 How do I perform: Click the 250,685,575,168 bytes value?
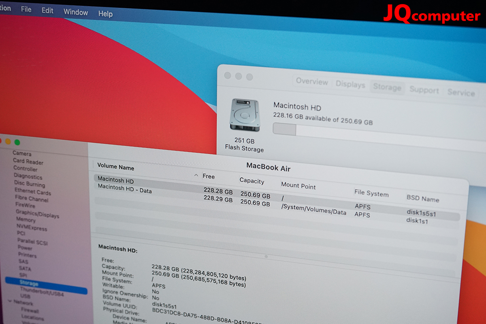pos(213,281)
